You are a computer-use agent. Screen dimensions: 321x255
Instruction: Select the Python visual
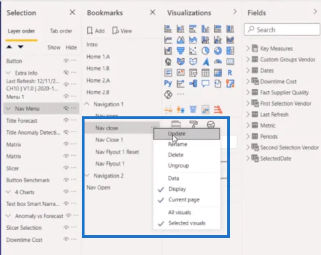[x=168, y=84]
